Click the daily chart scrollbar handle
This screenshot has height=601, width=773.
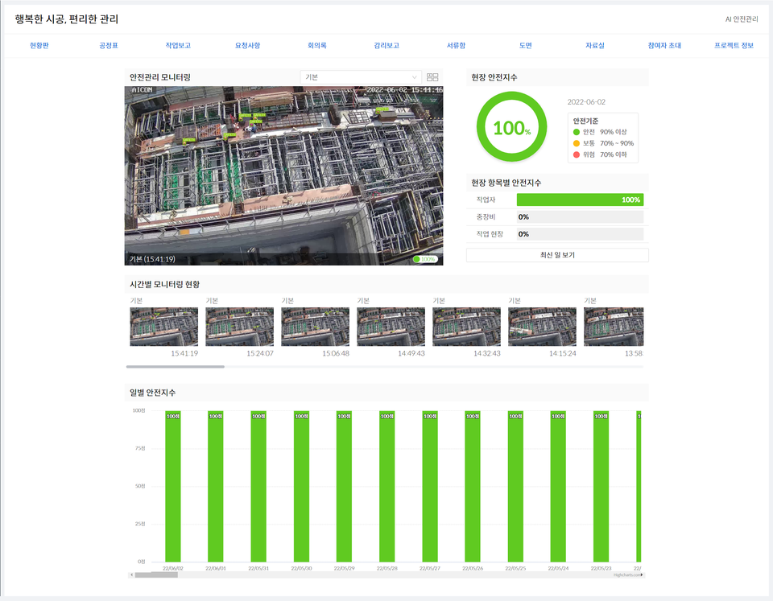coord(156,575)
